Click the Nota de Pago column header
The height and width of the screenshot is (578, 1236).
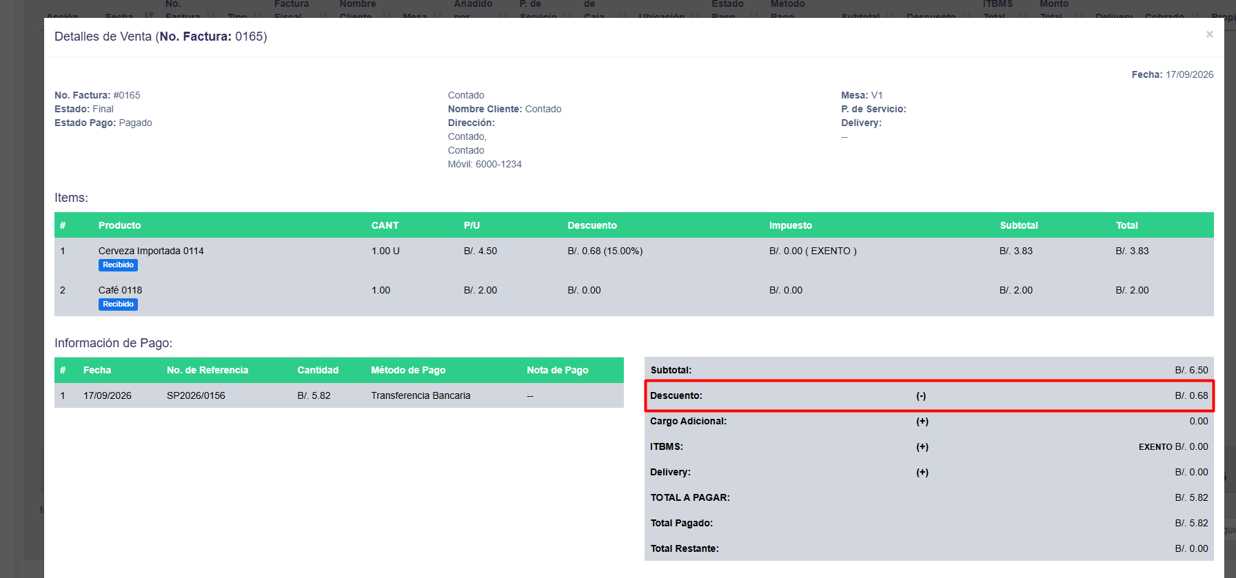pyautogui.click(x=558, y=370)
